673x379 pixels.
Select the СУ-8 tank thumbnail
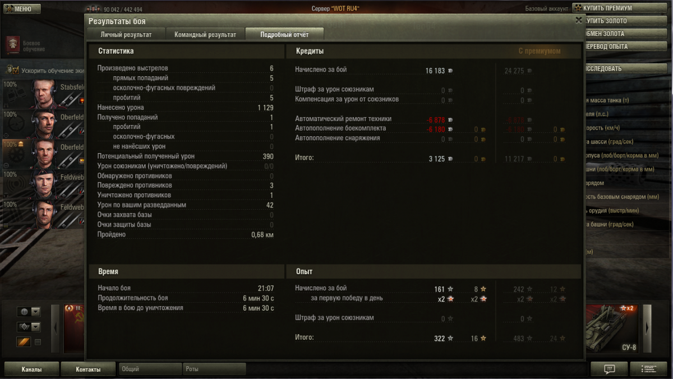point(612,329)
